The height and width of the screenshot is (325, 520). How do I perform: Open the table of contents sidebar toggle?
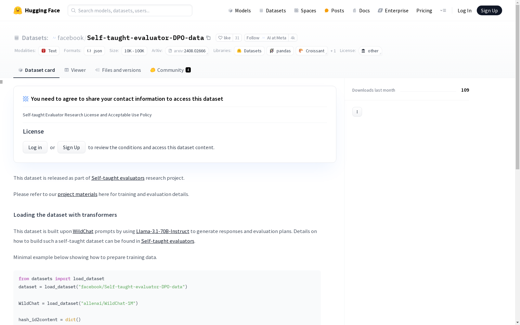click(x=2, y=82)
